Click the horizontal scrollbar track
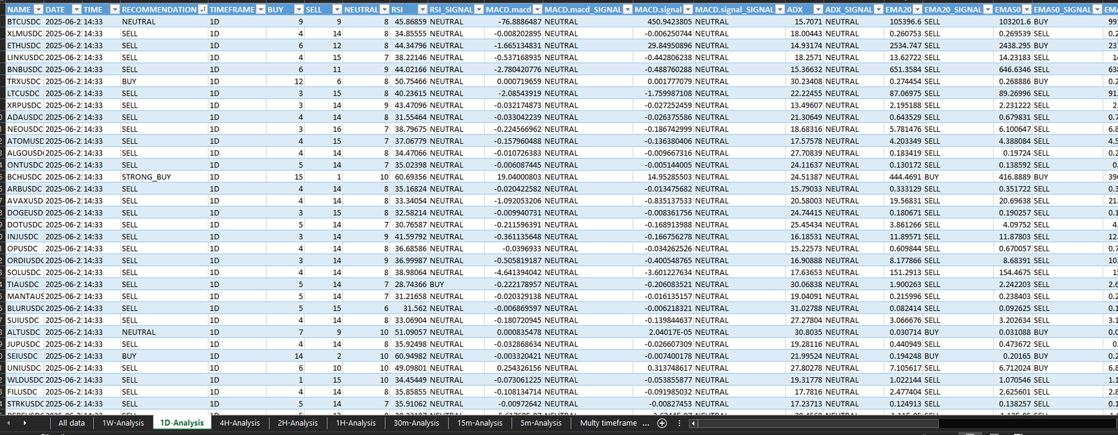 coord(901,423)
